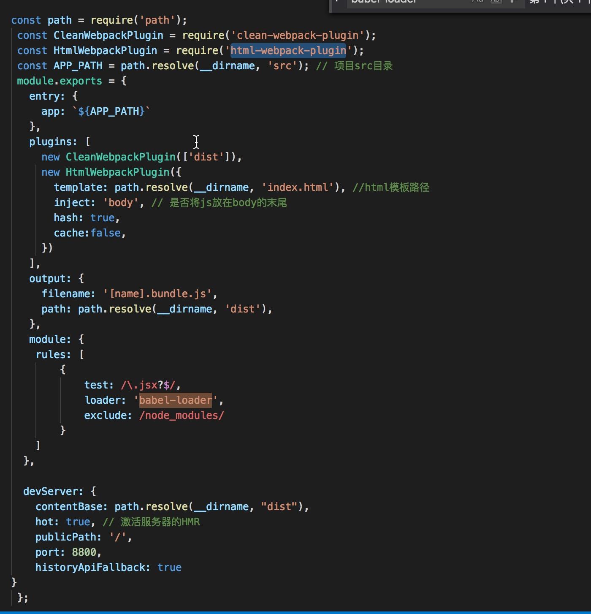Click the highlighted 'html-webpack-plugin' string
The image size is (591, 614).
[288, 51]
